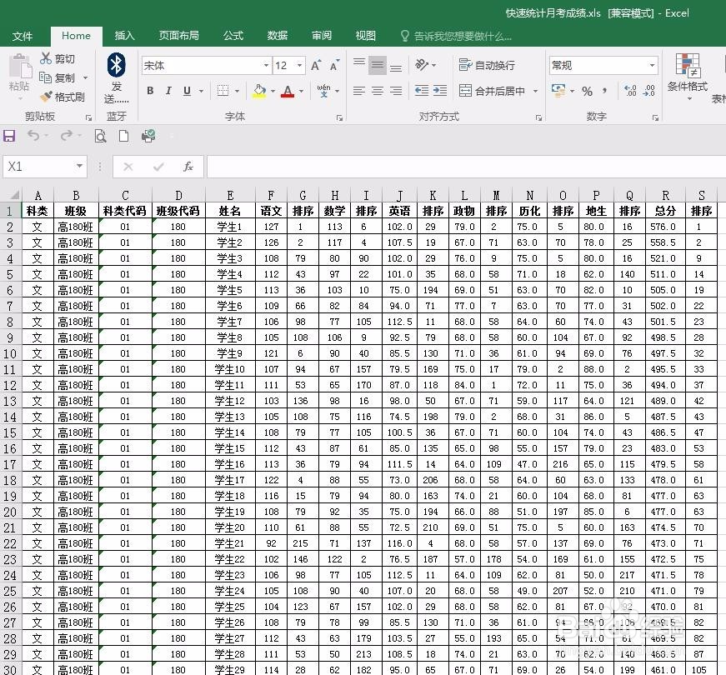Screen dimensions: 726x675
Task: Open font group dialog launcher
Action: [339, 118]
